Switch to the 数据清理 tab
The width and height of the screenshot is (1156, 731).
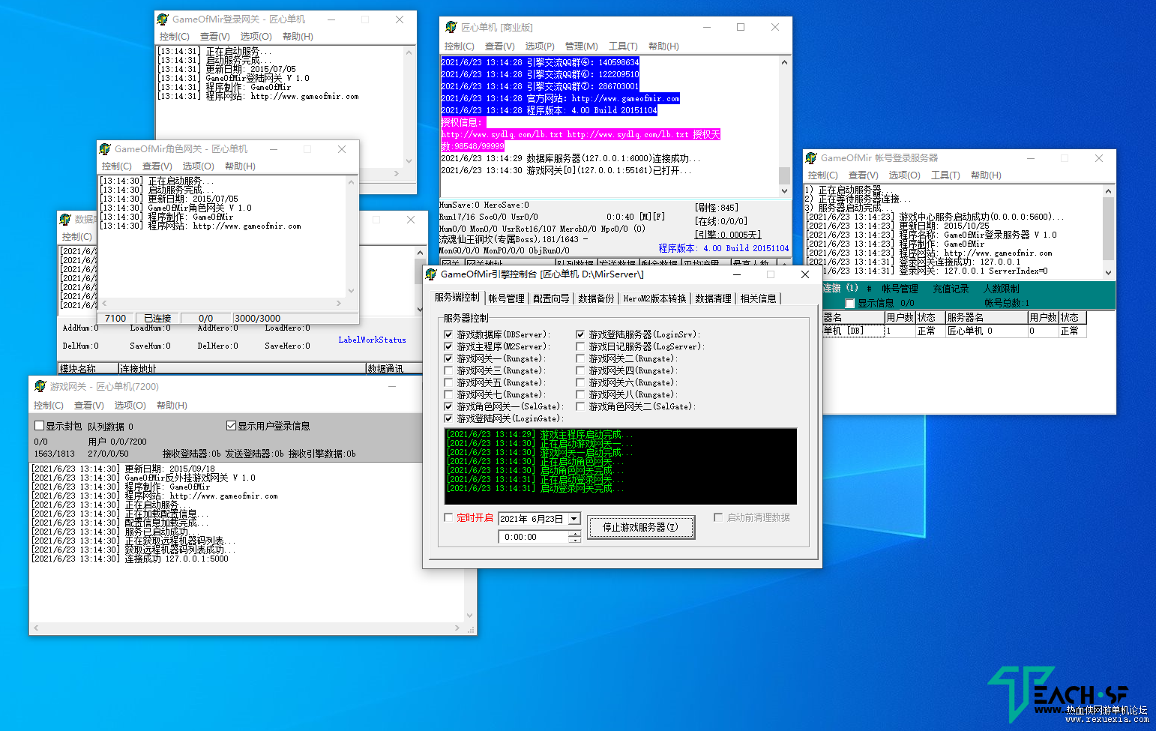[713, 298]
